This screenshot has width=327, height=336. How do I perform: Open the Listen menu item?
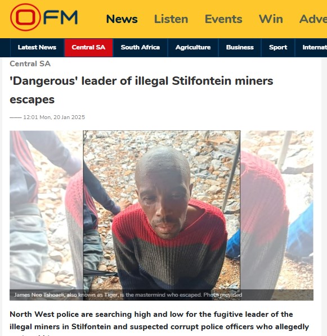[171, 19]
